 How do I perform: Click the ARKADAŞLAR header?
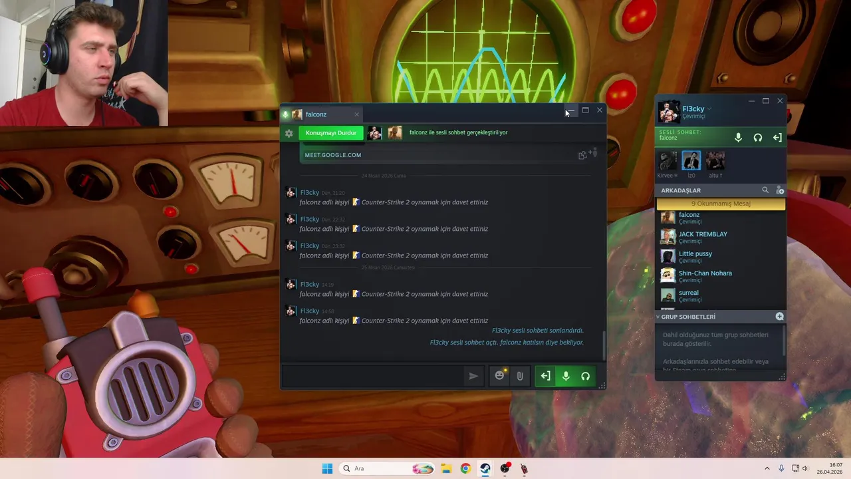click(x=681, y=190)
